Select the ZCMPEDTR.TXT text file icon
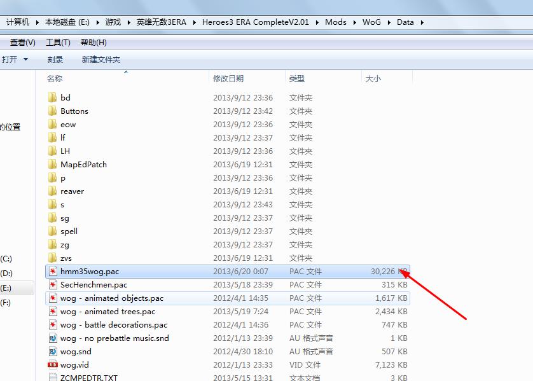533x381 pixels. pos(53,377)
